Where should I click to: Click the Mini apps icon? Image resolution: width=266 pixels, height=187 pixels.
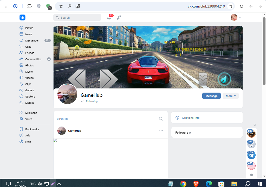click(x=21, y=113)
